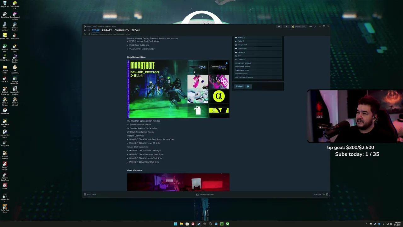This screenshot has width=403, height=227.
Task: Click the taskbar clock and date
Action: [397, 224]
